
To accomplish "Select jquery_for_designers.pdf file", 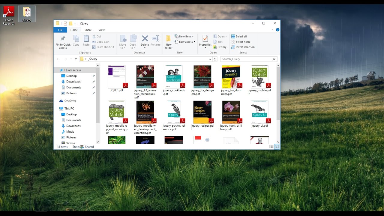I will click(x=202, y=80).
